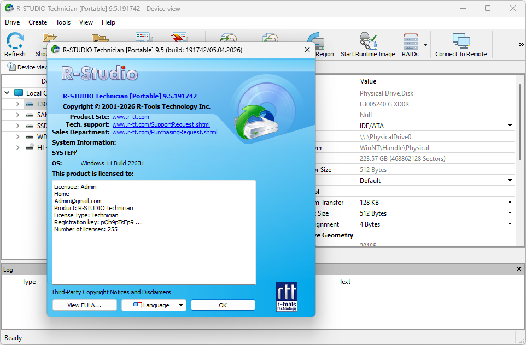The height and width of the screenshot is (345, 526).
Task: Click the SSD drive disk icon
Action: point(30,126)
